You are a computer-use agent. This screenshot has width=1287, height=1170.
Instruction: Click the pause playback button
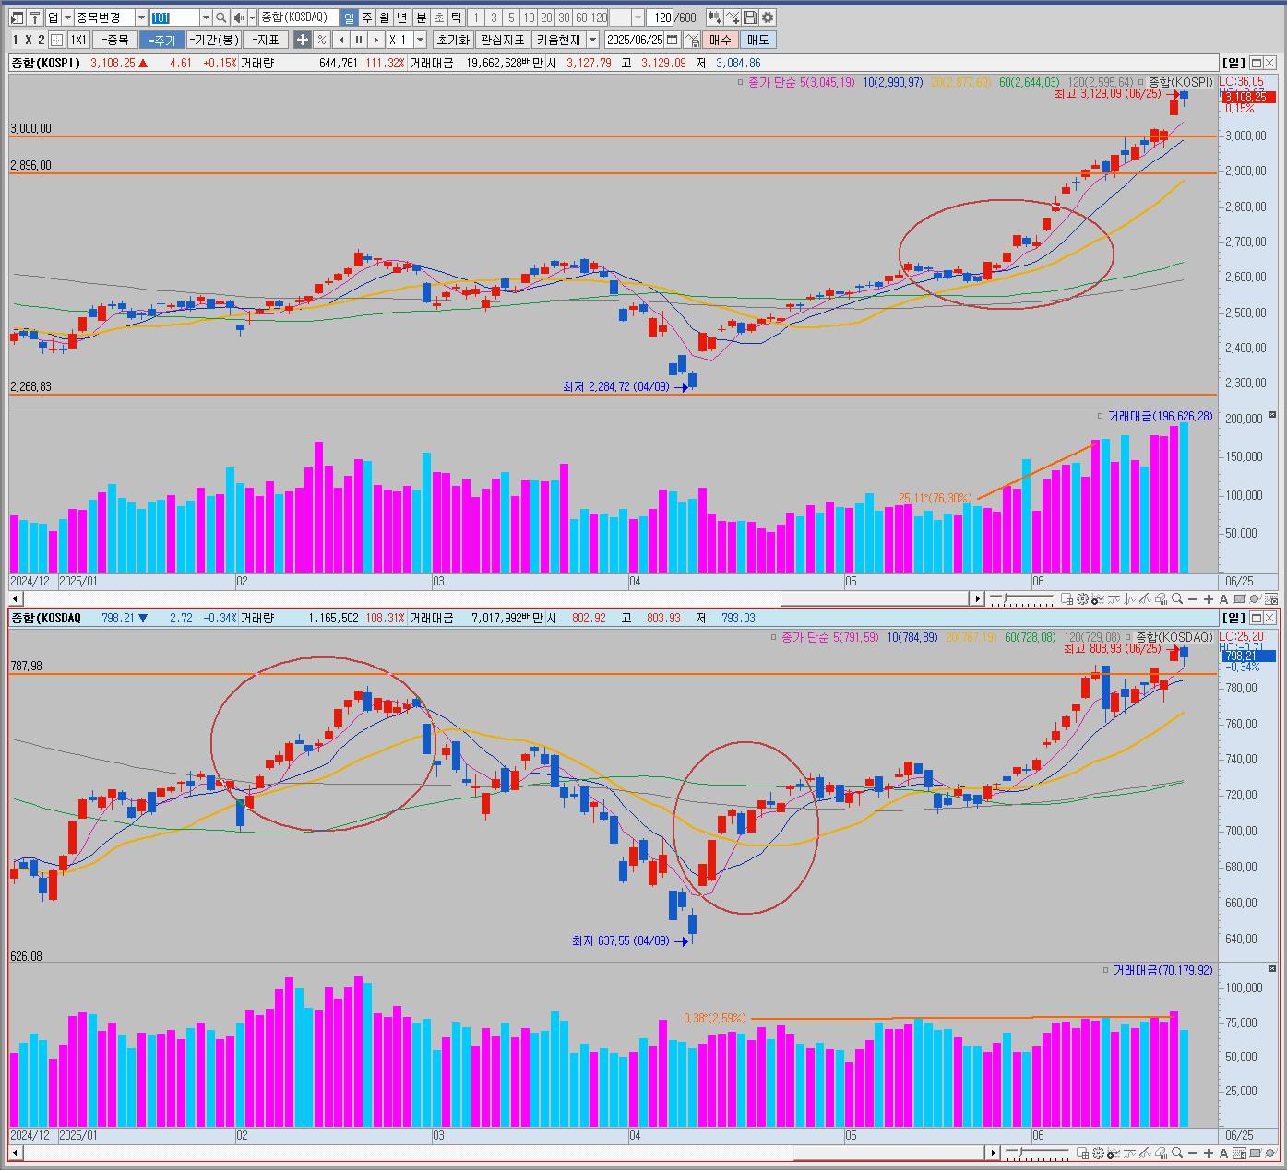click(358, 40)
